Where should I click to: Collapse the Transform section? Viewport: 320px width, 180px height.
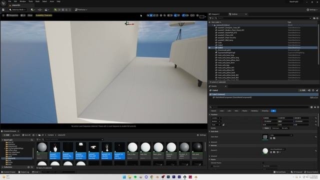[209, 114]
